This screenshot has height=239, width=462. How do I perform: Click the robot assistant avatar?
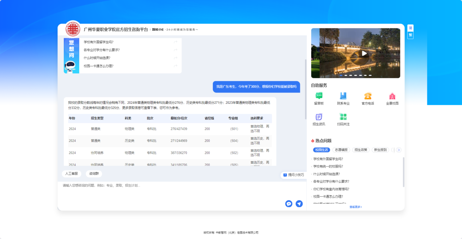point(71,66)
